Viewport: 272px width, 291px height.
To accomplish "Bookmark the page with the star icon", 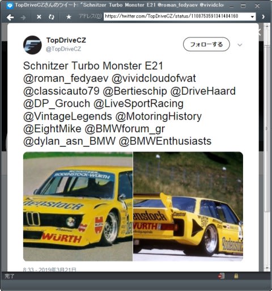I will [x=69, y=17].
